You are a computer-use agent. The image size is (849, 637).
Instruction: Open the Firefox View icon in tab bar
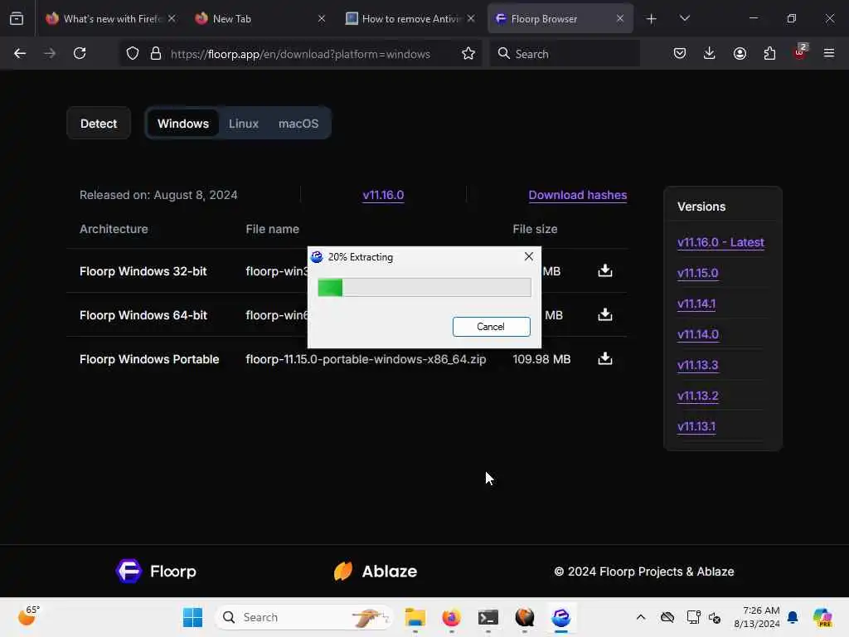17,19
